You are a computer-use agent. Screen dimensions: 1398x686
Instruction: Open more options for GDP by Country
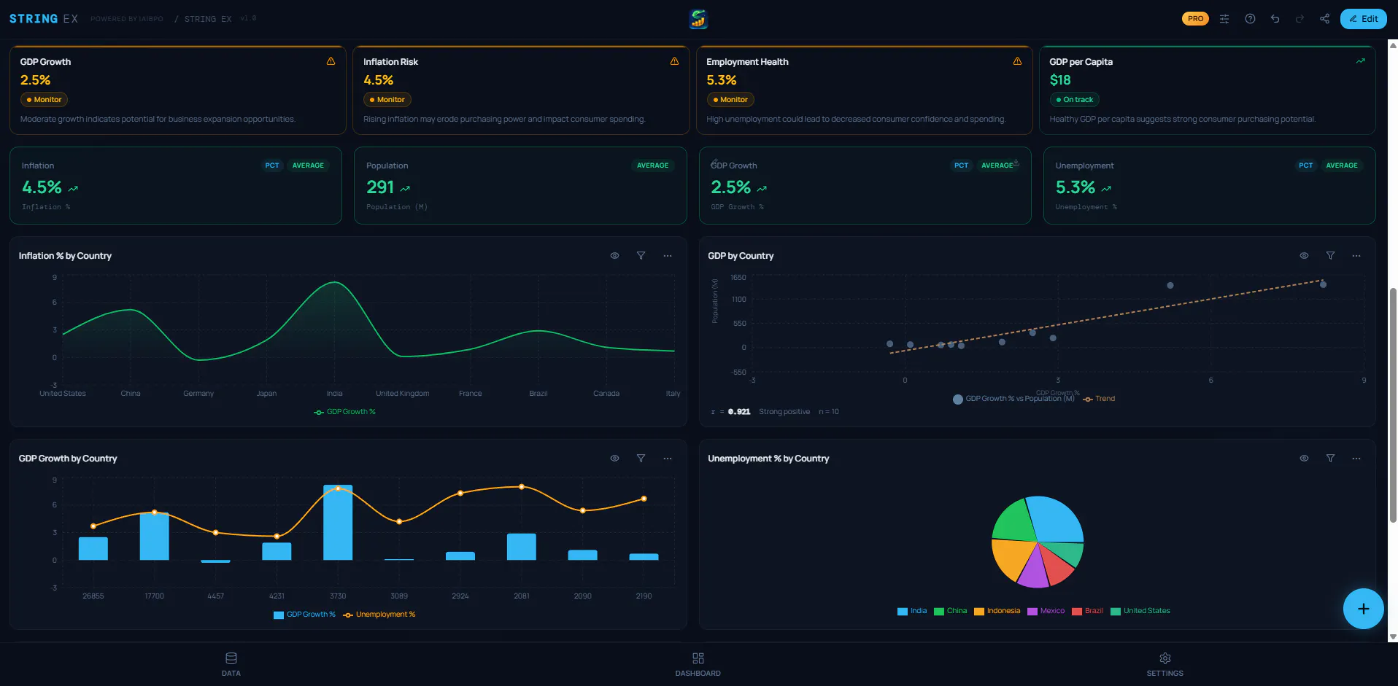[1356, 256]
